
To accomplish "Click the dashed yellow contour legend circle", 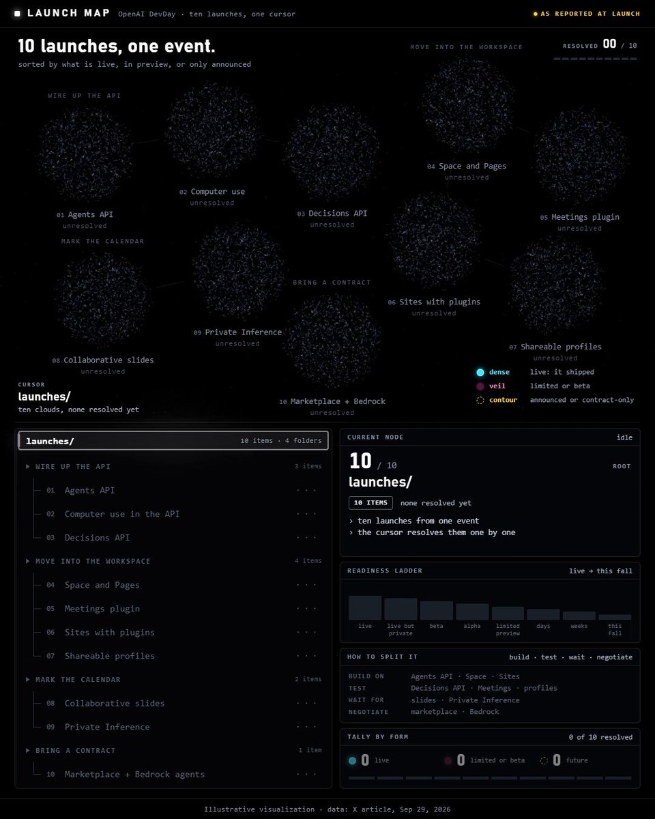I will pos(480,400).
